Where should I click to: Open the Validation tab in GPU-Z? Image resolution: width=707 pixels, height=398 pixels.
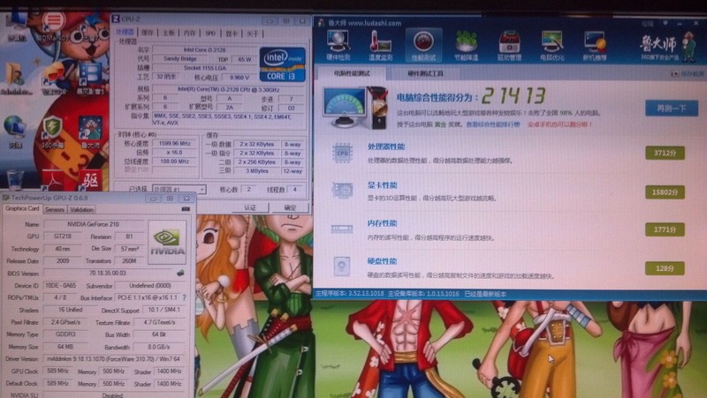[81, 210]
